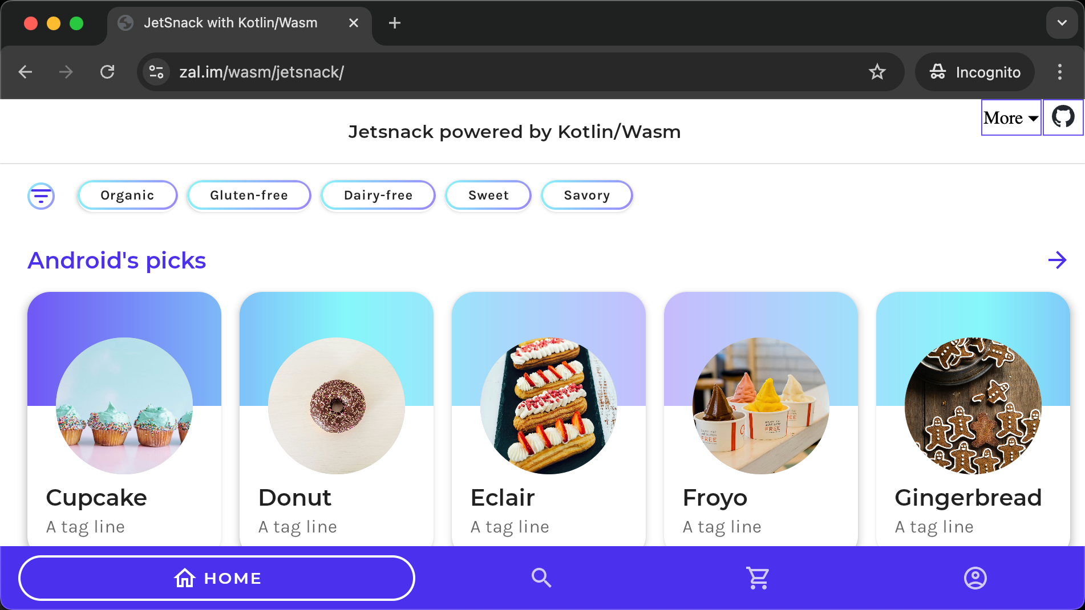1085x610 pixels.
Task: Open the GitHub repository icon
Action: (x=1063, y=117)
